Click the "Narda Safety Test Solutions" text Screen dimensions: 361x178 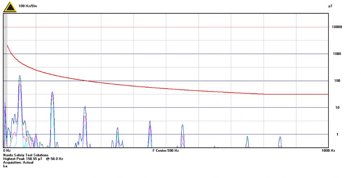click(x=26, y=155)
